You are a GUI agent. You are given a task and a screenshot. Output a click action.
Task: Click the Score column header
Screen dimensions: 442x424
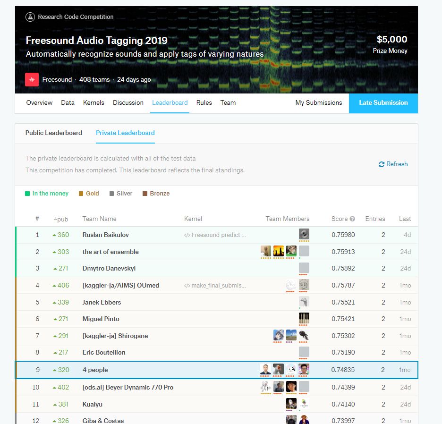click(340, 219)
